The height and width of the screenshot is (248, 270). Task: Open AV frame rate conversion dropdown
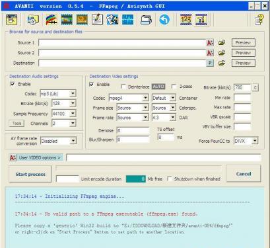coord(73,141)
